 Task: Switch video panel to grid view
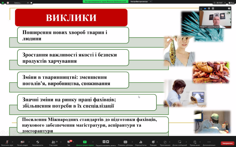[213, 8]
